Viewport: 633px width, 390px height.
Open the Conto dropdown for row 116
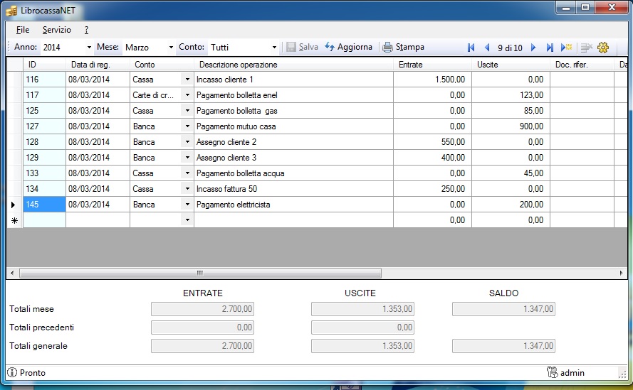187,80
